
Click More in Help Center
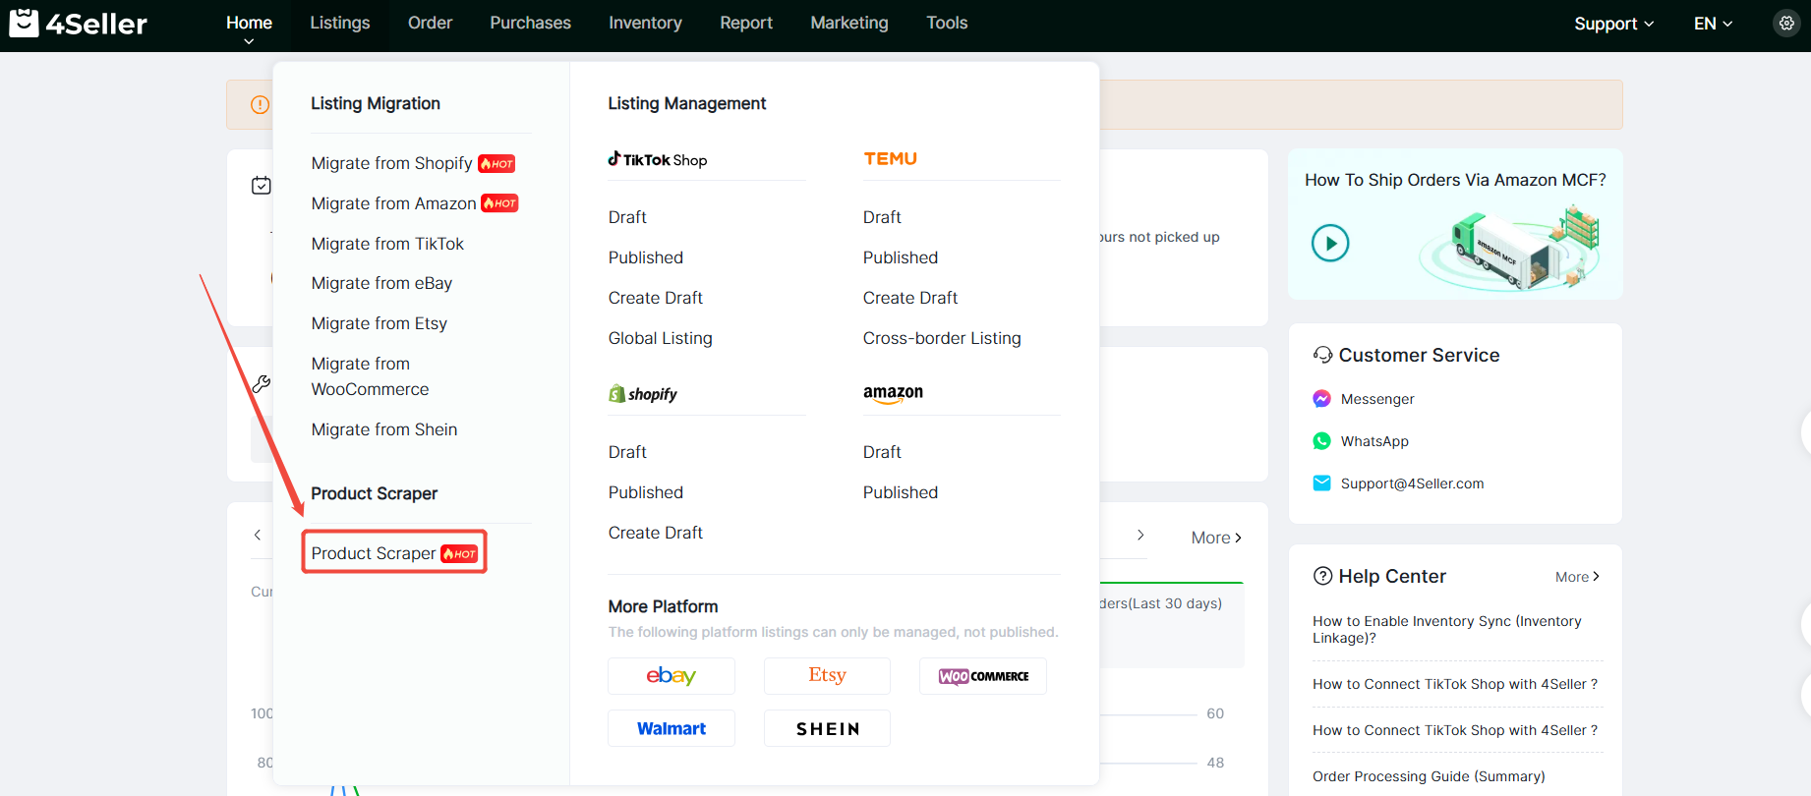[x=1577, y=577]
